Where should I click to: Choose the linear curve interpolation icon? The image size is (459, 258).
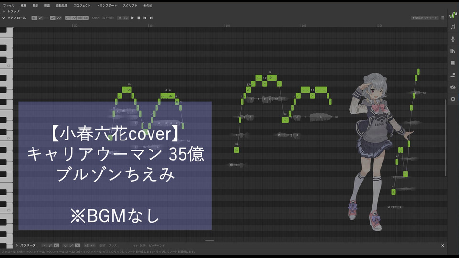(71, 246)
